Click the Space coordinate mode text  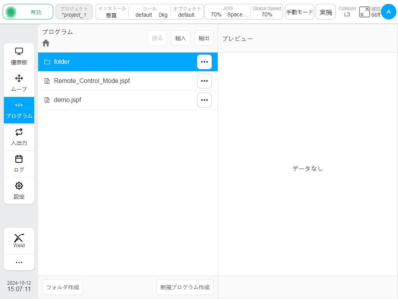point(237,14)
